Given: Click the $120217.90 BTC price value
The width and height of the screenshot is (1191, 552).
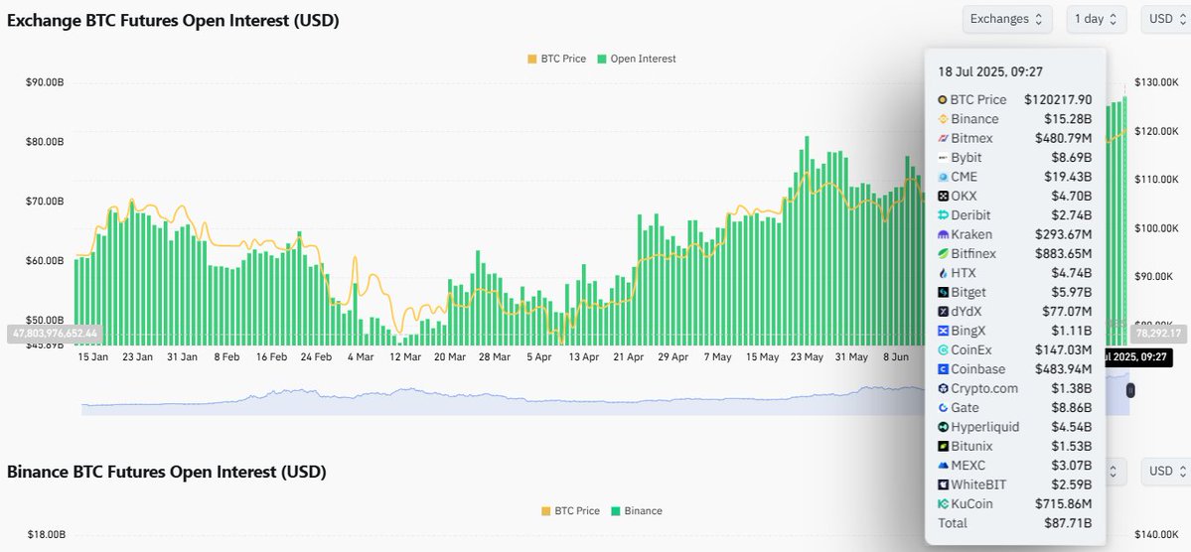Looking at the screenshot, I should [x=1058, y=99].
